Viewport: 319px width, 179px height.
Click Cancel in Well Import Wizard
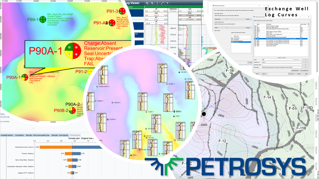pos(299,74)
